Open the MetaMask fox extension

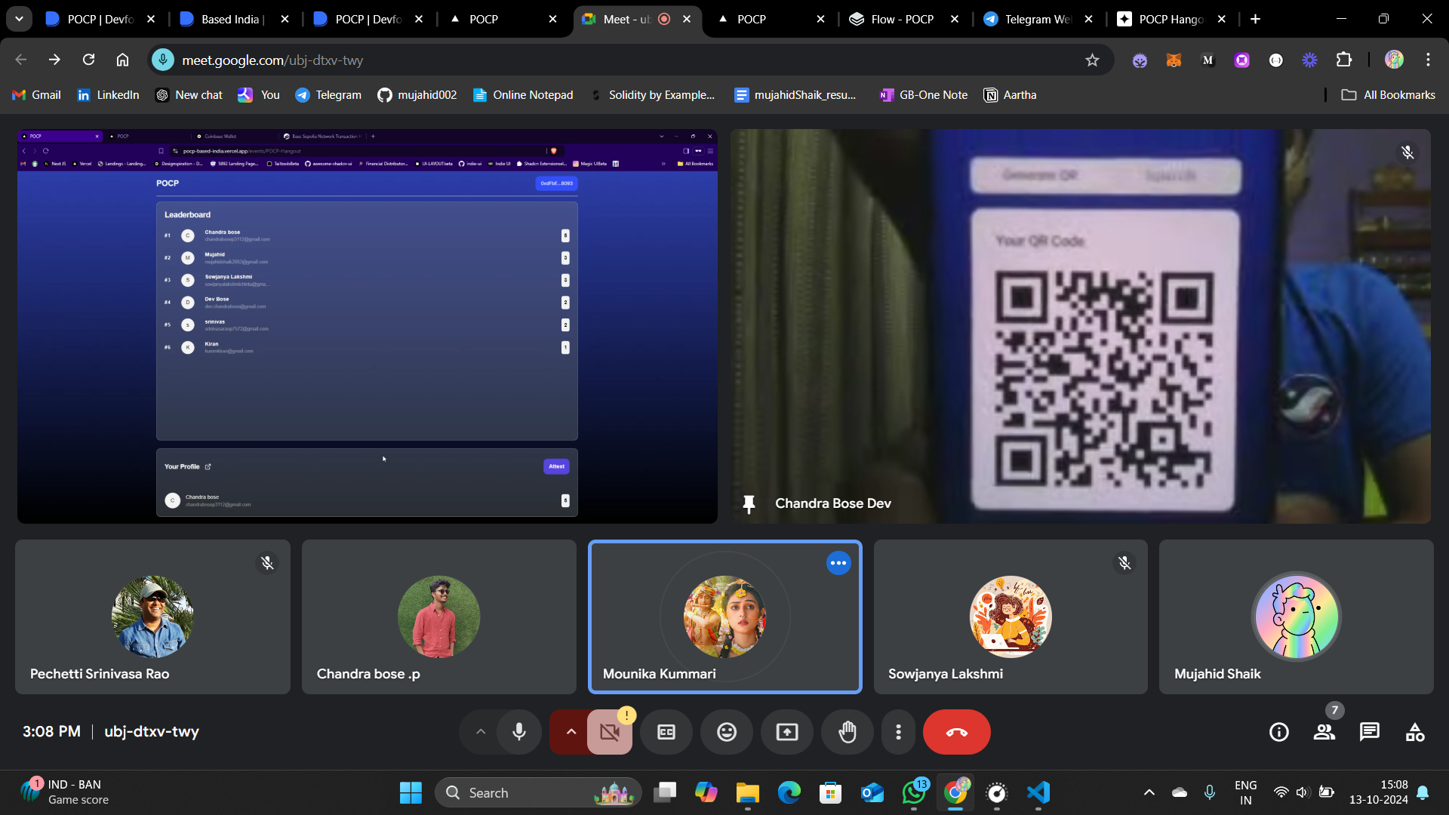coord(1174,60)
